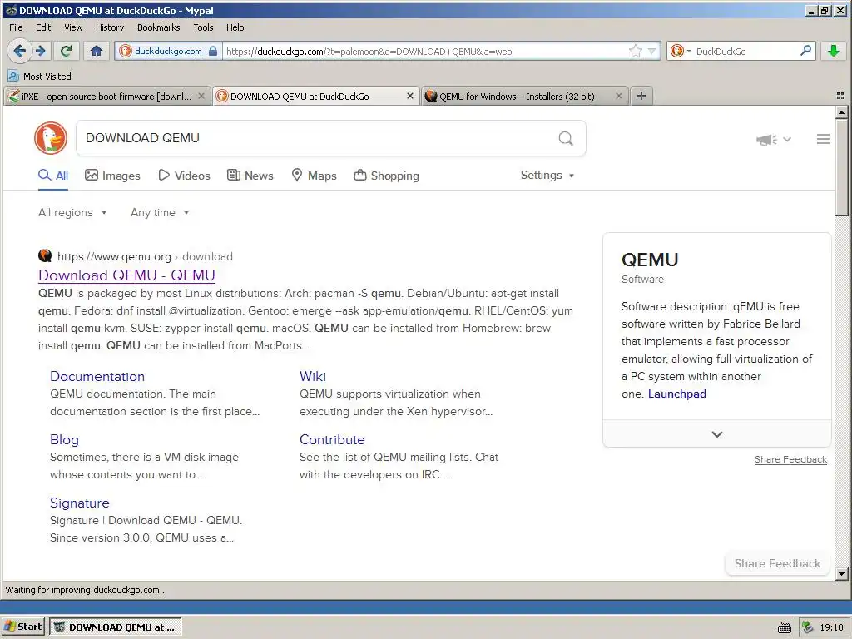Open the Wiki sitelink
This screenshot has width=852, height=639.
point(313,377)
